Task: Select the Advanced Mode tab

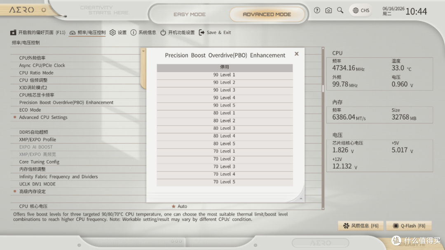Action: 267,14
